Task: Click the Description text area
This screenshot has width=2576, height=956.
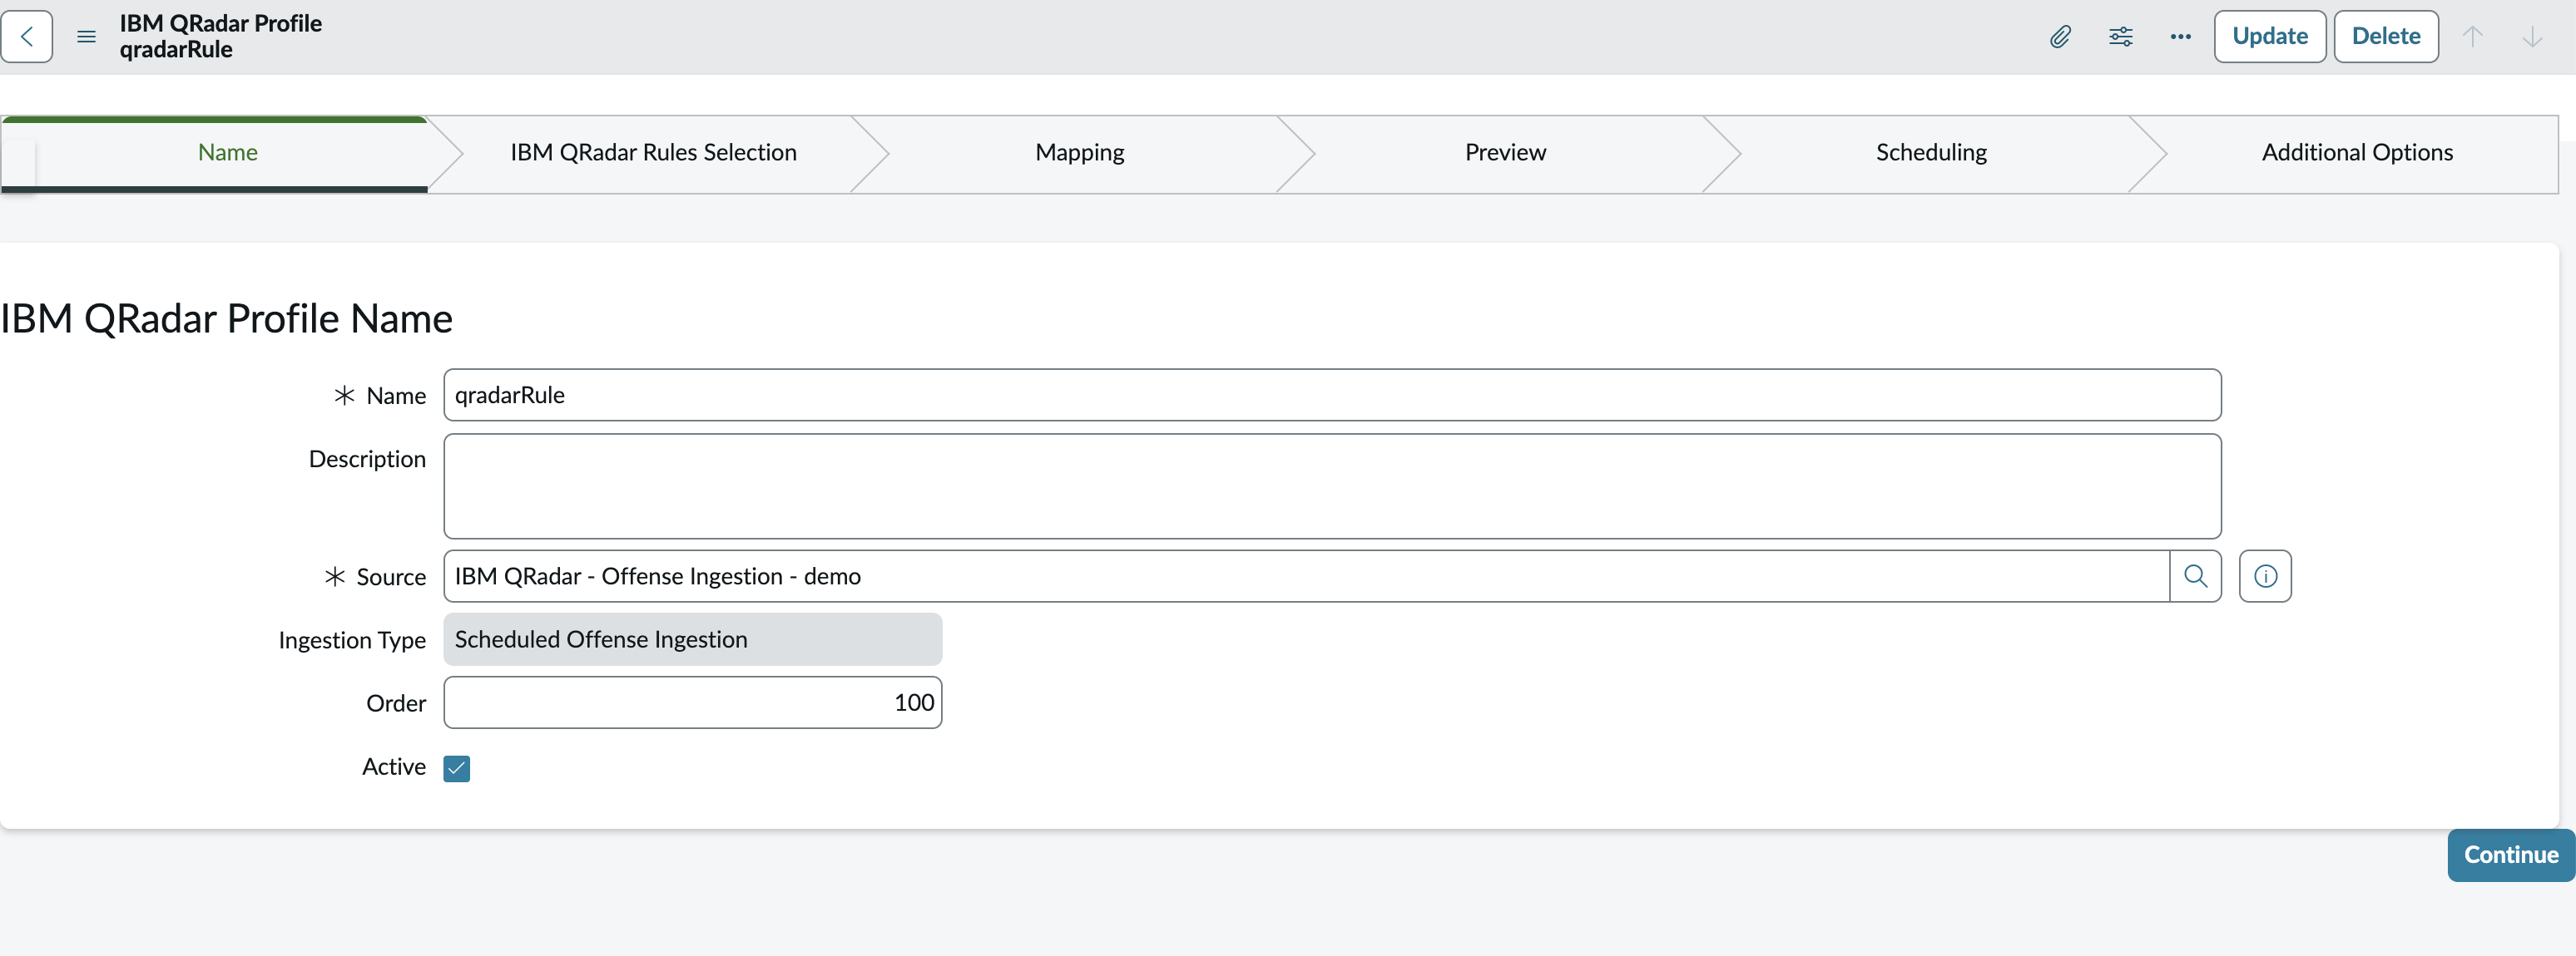Action: tap(1332, 486)
